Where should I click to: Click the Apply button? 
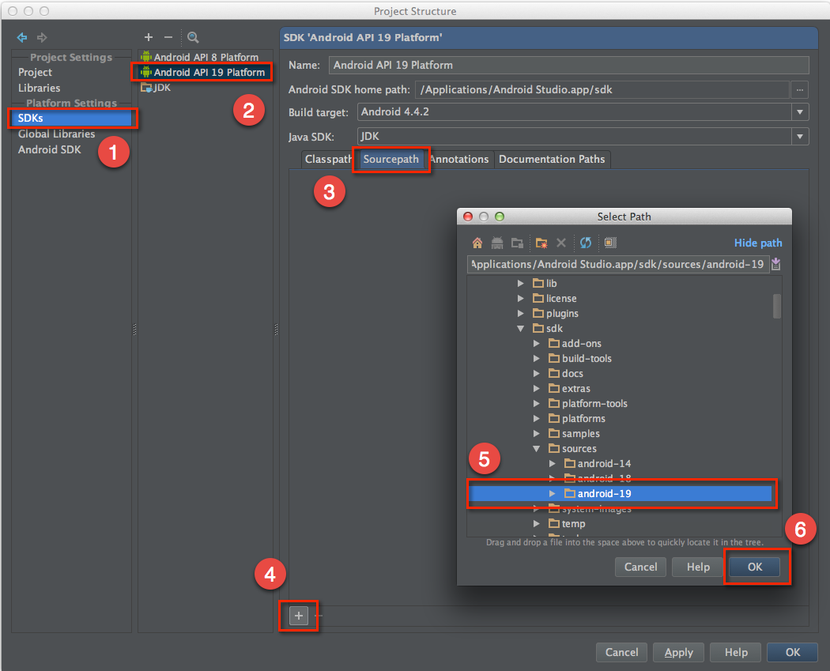[678, 652]
